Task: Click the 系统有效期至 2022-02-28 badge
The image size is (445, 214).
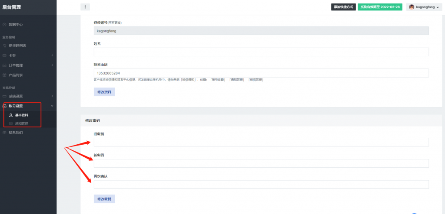Action: (380, 7)
